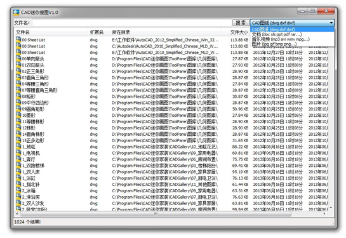Select the file icon for 2_冰箱
The height and width of the screenshot is (238, 346).
coord(18,190)
